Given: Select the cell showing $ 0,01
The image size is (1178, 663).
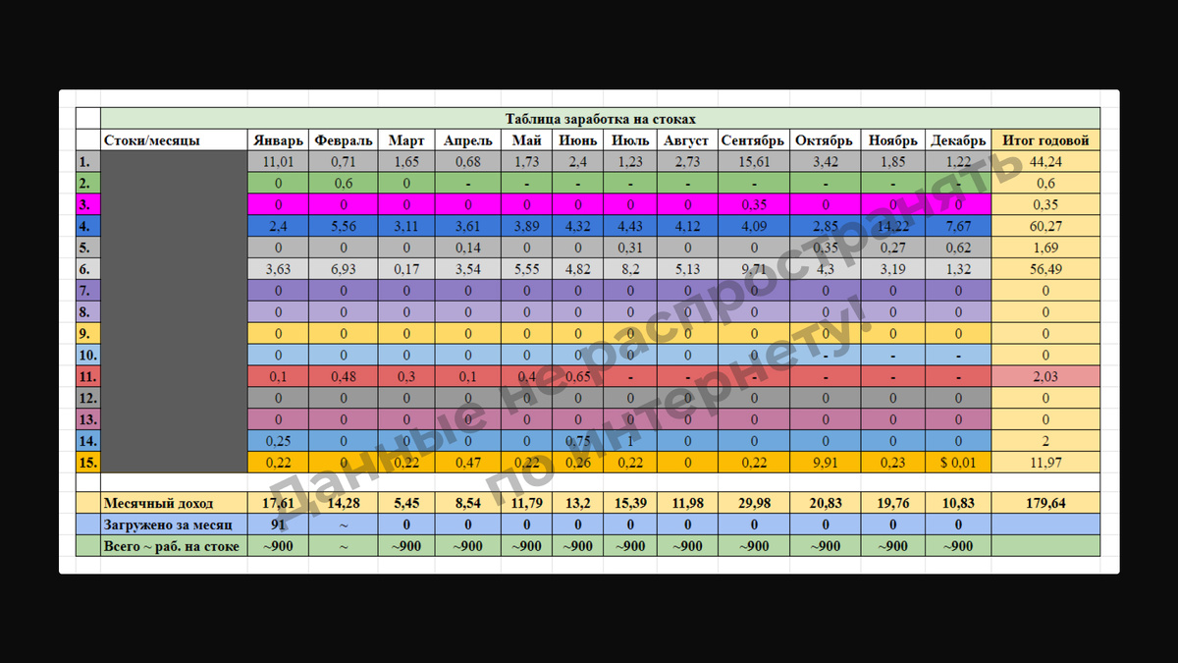Looking at the screenshot, I should pyautogui.click(x=958, y=463).
